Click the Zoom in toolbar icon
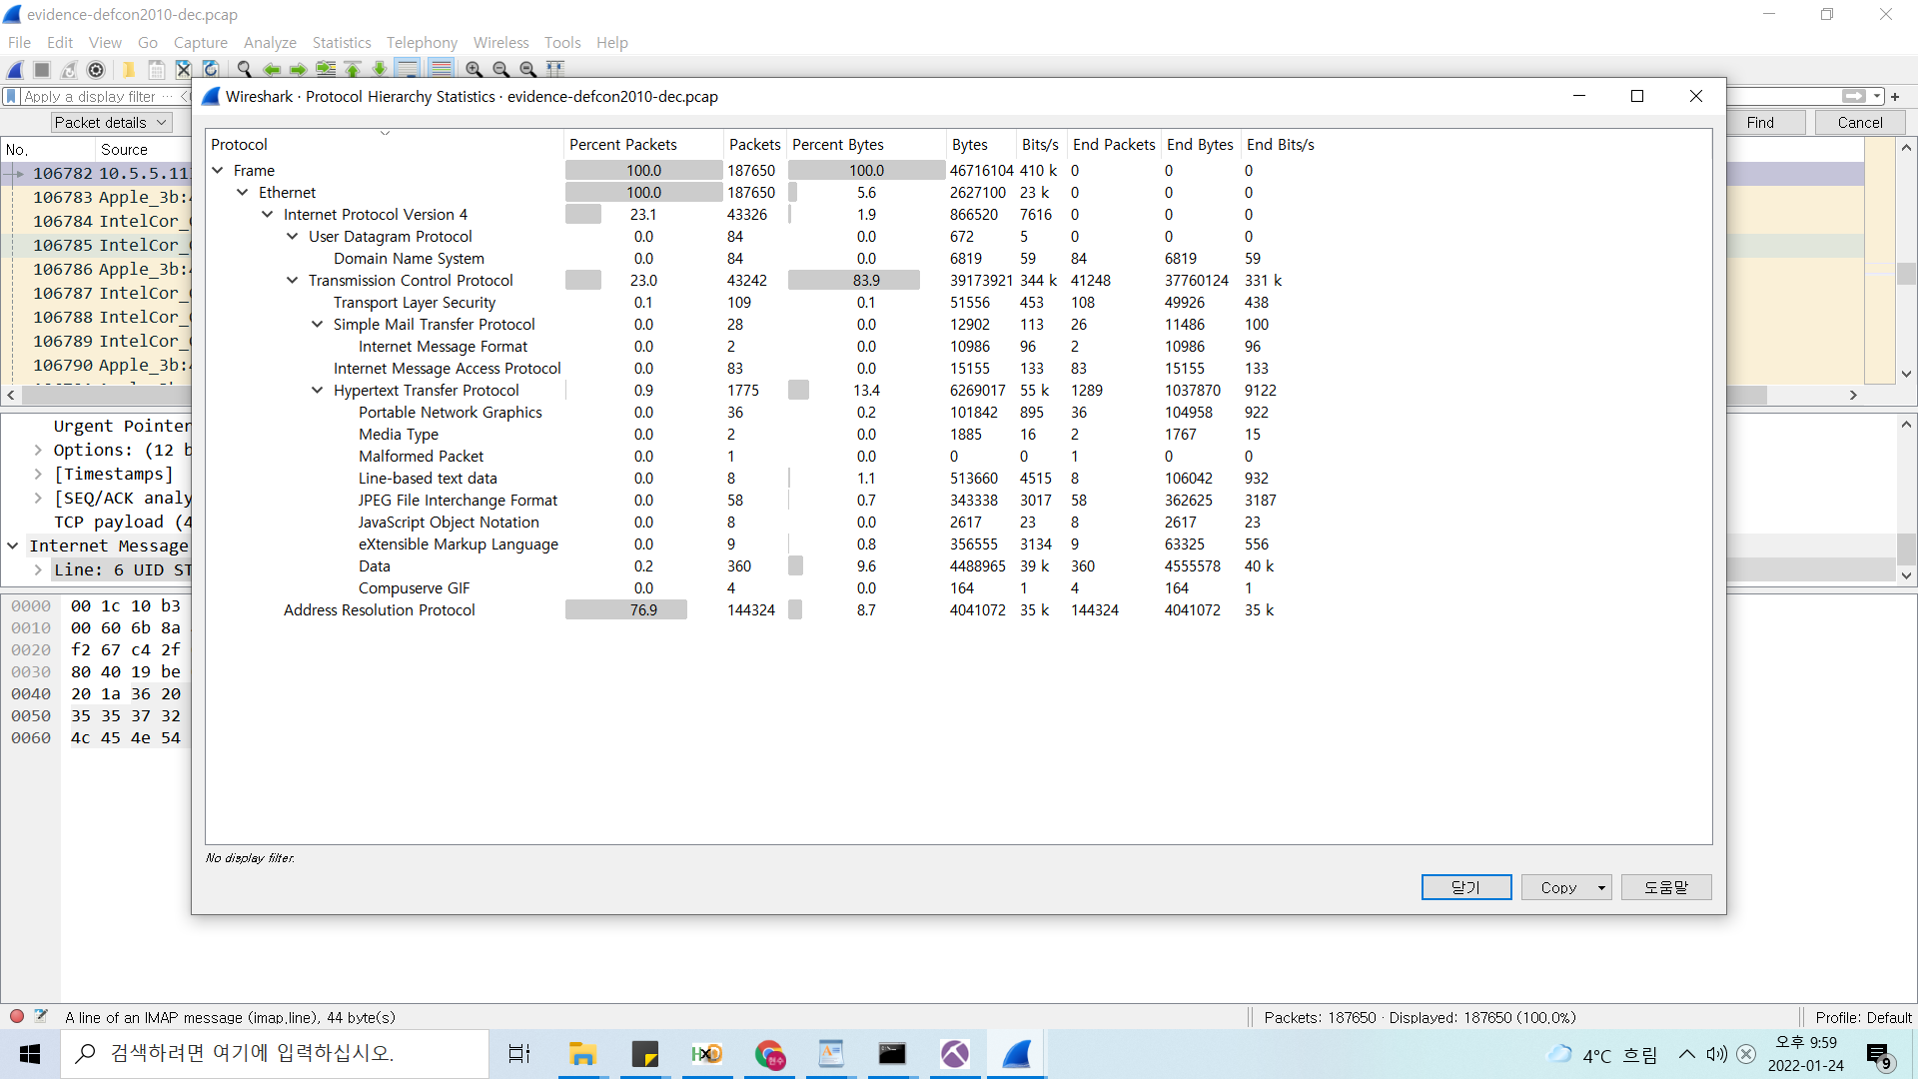 (474, 69)
